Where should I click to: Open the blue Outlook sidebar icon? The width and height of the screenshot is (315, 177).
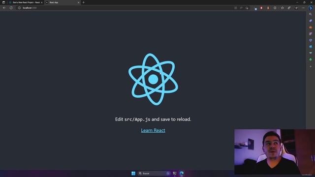[311, 47]
